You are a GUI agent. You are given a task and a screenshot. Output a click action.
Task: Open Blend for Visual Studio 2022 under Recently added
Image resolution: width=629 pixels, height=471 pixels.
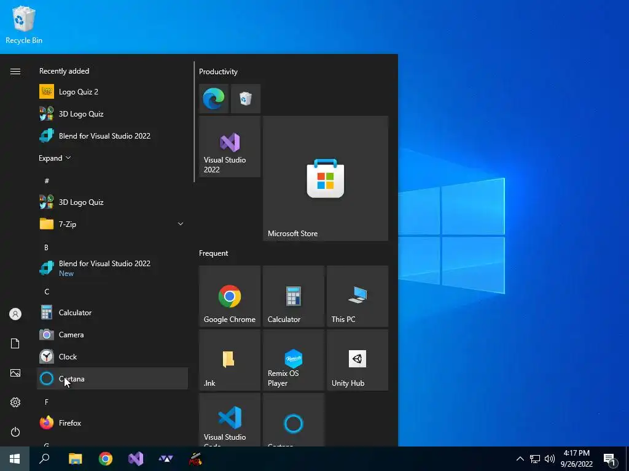(112, 136)
